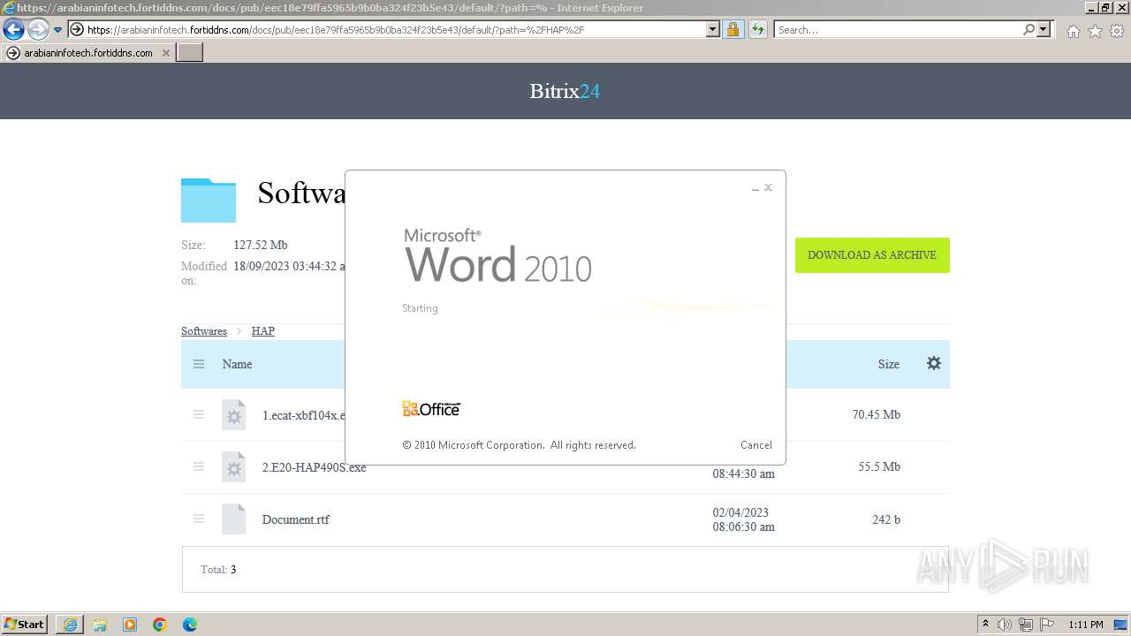This screenshot has width=1131, height=636.
Task: Open row menu icon for Document.rtf
Action: (199, 519)
